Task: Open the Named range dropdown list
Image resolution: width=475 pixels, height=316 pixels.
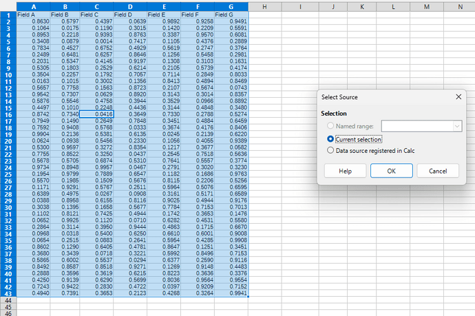Action: click(457, 126)
